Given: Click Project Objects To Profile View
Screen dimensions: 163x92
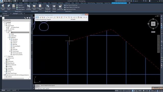Looking at the screenshot, I should (x=72, y=7).
